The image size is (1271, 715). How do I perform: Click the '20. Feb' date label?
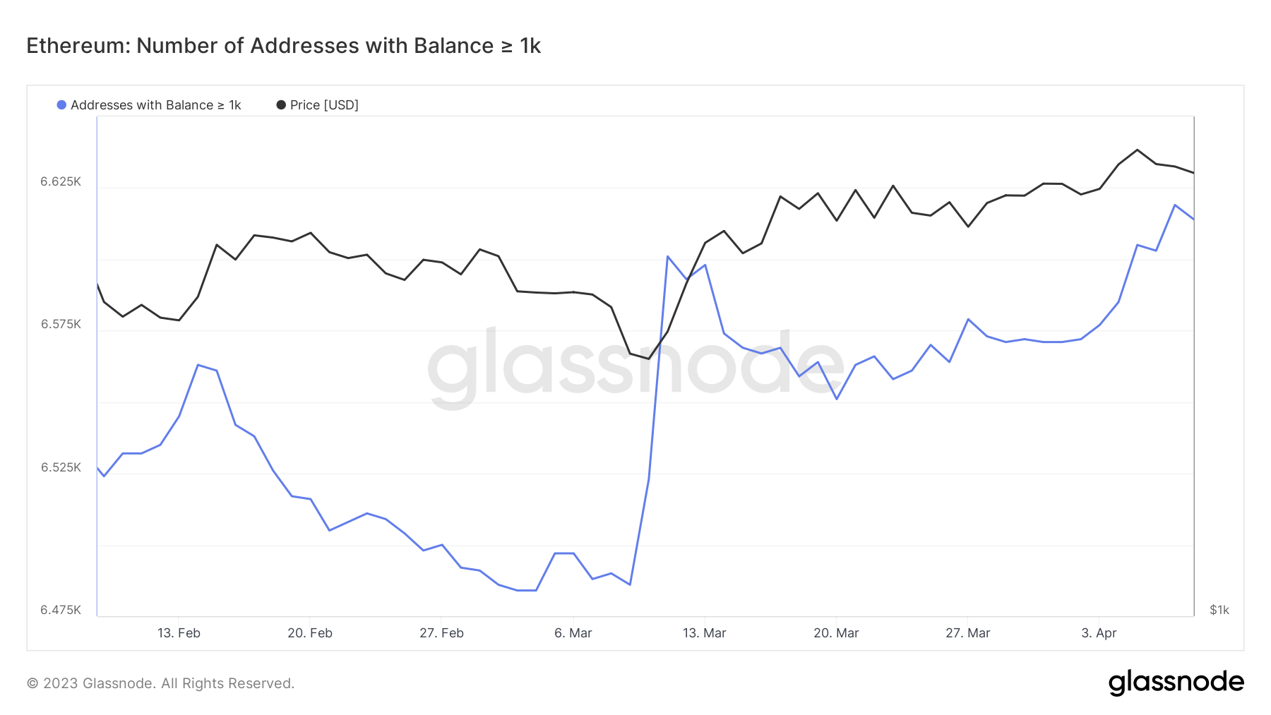click(310, 633)
